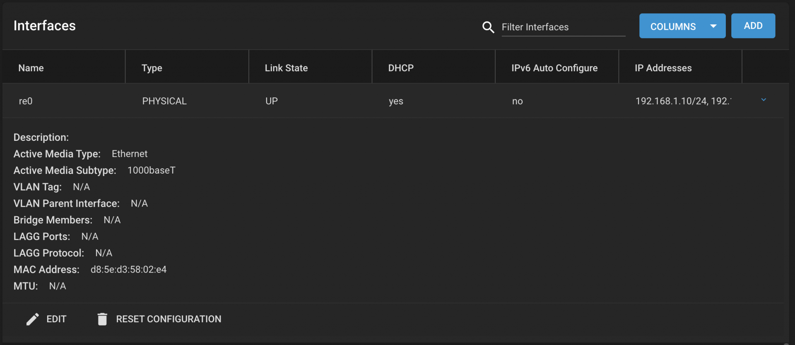Viewport: 795px width, 345px height.
Task: Click the PHYSICAL type cell
Action: pos(164,101)
